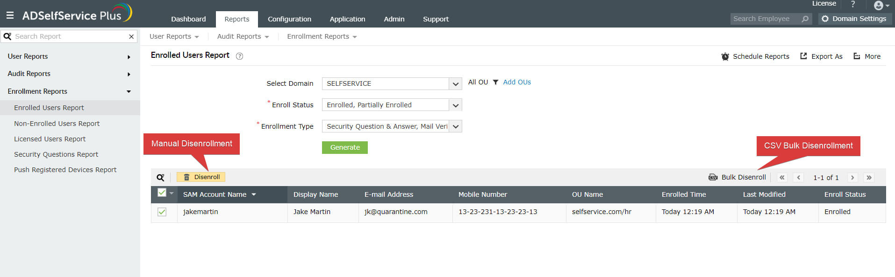The image size is (895, 277).
Task: Go to next page of results
Action: [852, 178]
